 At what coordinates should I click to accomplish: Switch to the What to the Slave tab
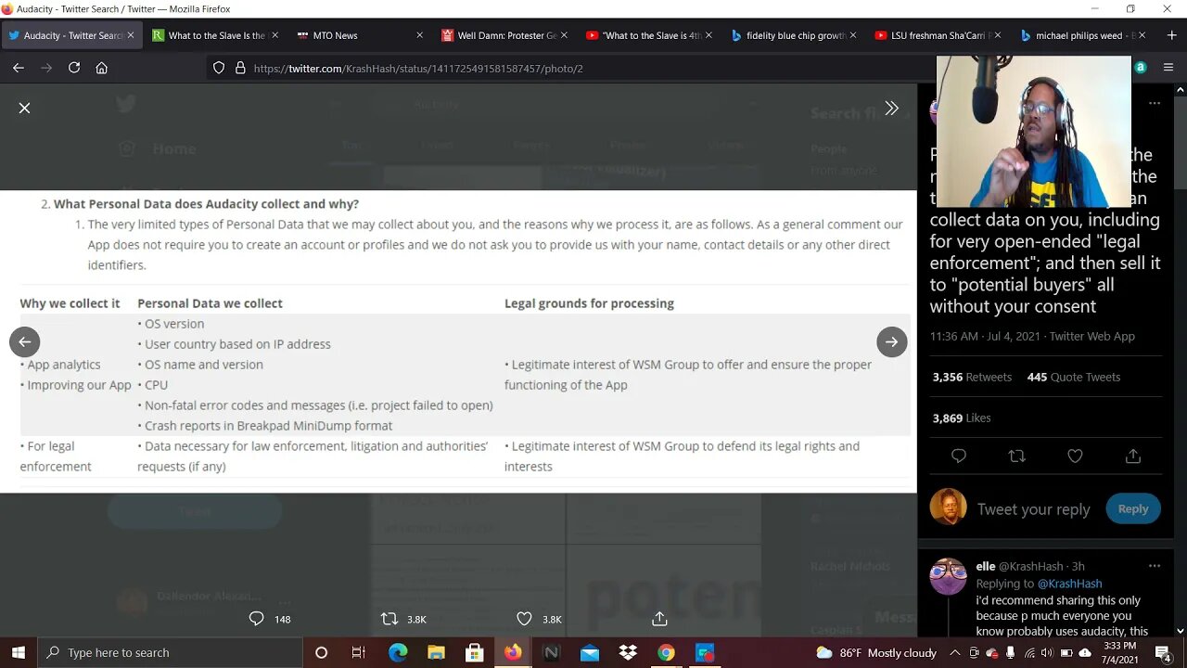(216, 35)
